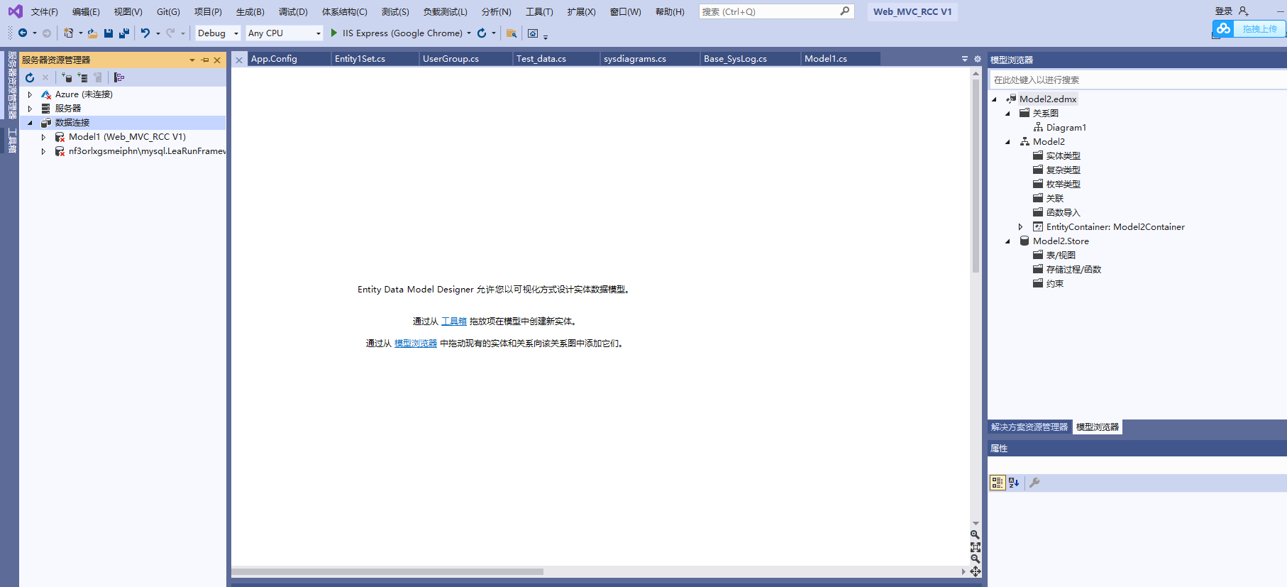Collapse the Model2.edmx root node
1287x587 pixels.
pyautogui.click(x=994, y=99)
